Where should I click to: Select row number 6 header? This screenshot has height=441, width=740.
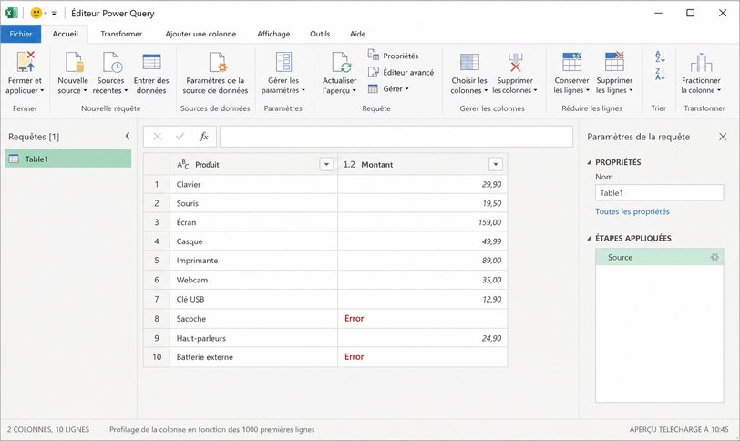coord(157,280)
